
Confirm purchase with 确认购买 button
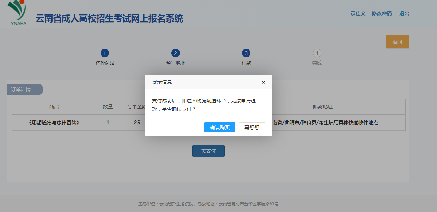point(219,127)
